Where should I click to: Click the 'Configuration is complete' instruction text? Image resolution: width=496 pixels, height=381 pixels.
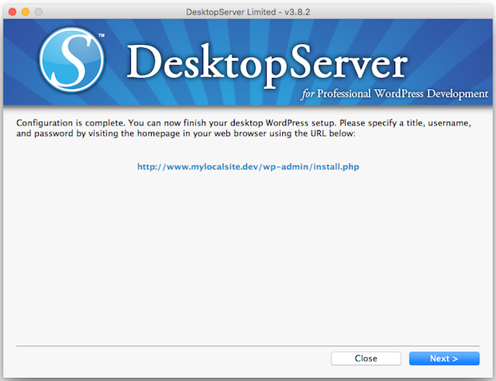tap(243, 128)
